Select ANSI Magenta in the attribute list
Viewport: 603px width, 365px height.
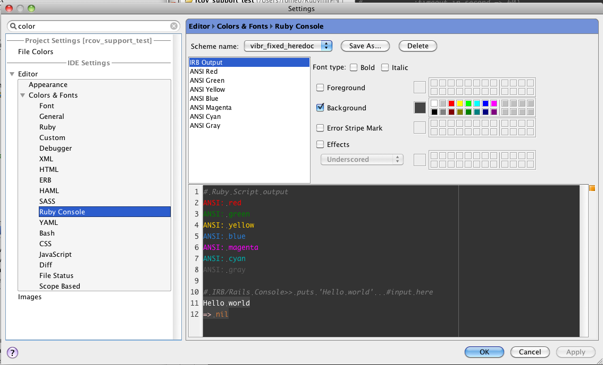tap(249, 108)
